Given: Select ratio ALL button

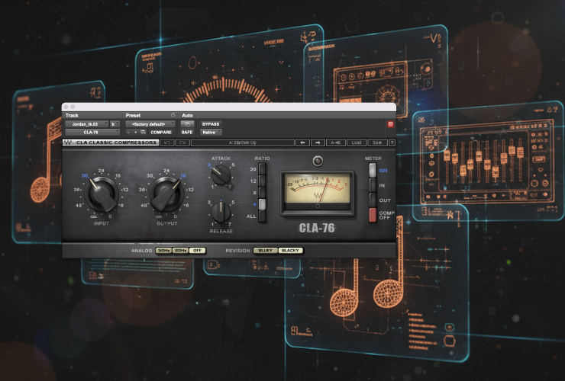Looking at the screenshot, I should pyautogui.click(x=262, y=216).
